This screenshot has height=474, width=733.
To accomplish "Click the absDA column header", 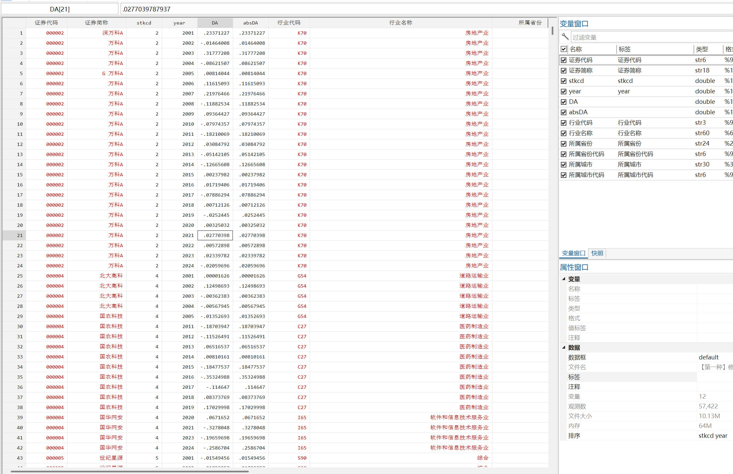I will click(250, 23).
